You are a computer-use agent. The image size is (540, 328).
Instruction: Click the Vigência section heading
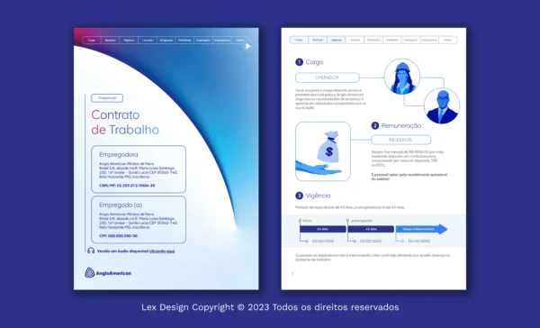point(318,196)
